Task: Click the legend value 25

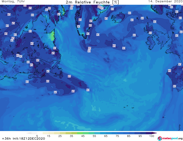Action: [x=60, y=136]
